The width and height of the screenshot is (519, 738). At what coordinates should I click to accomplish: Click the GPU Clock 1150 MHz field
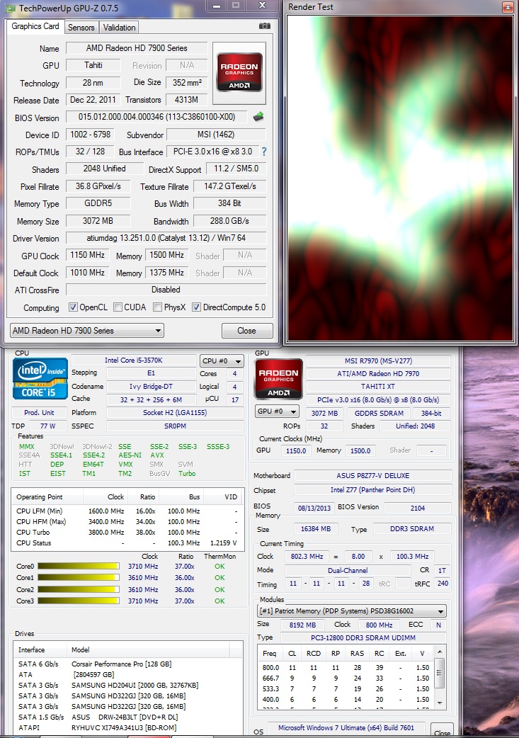88,255
